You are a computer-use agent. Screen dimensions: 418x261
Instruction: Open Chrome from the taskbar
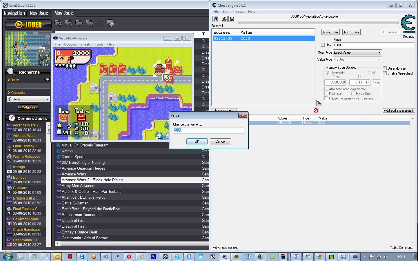[x=320, y=257]
